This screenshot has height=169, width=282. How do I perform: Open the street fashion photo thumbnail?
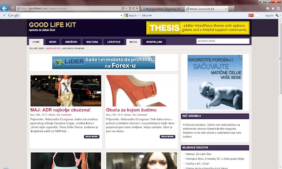66,91
